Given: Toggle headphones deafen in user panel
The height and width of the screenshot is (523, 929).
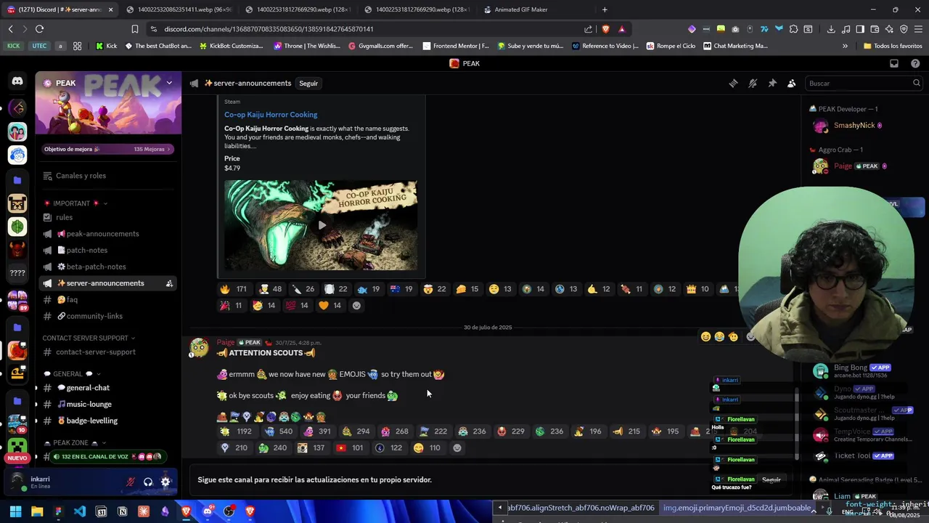Looking at the screenshot, I should pos(148,482).
